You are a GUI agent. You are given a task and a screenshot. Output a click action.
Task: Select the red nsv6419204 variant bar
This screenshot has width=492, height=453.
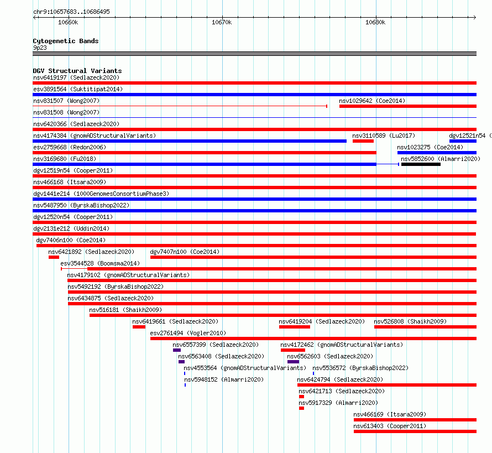click(295, 327)
